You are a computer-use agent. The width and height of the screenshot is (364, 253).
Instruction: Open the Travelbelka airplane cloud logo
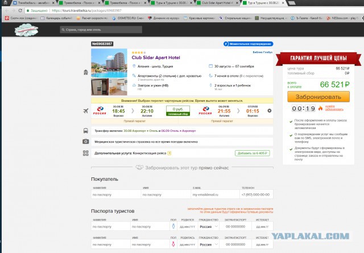tap(26, 30)
